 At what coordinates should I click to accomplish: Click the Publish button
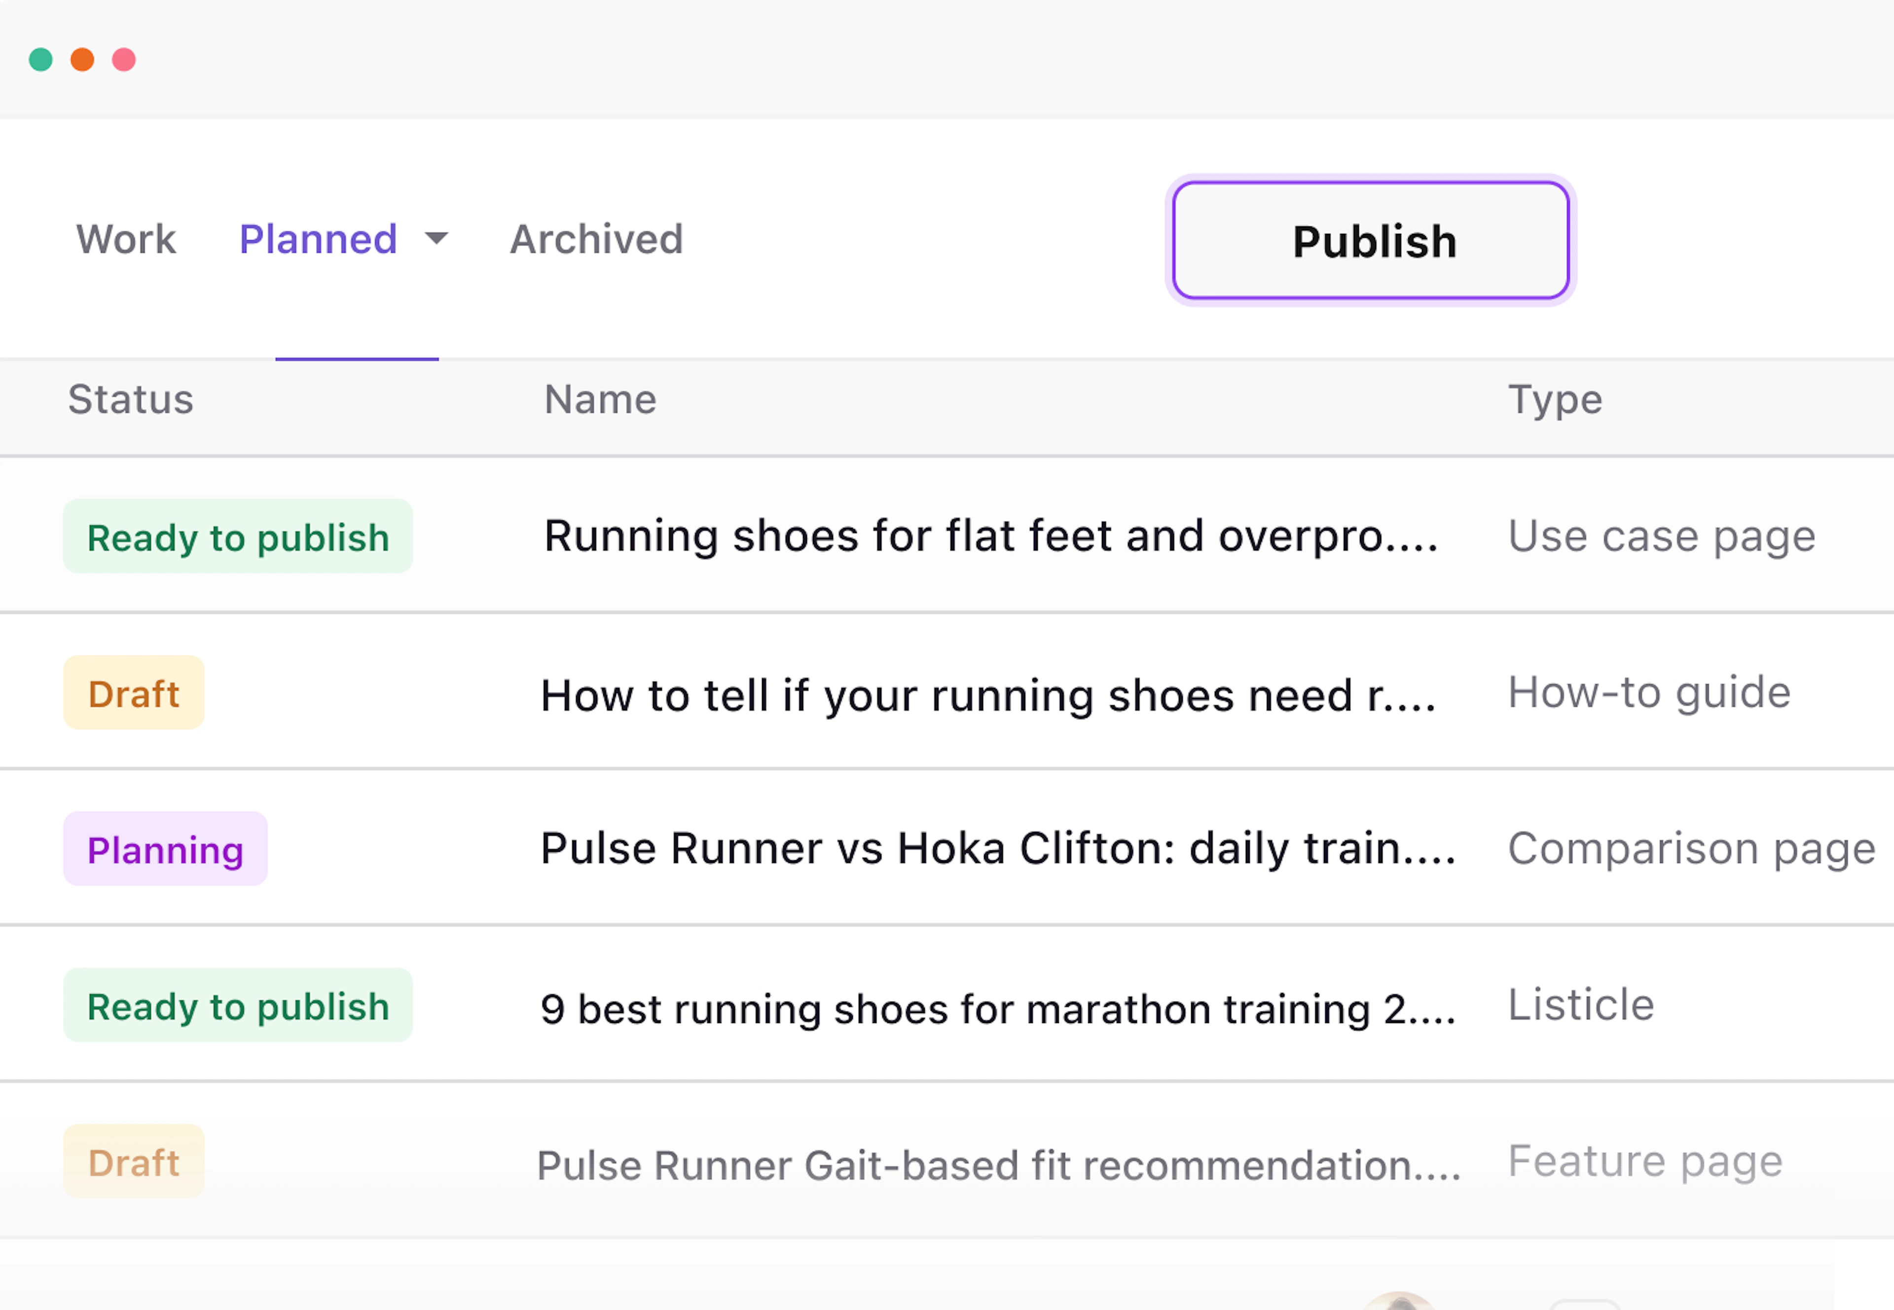click(1371, 241)
